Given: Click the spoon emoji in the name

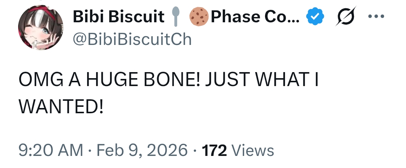Looking at the screenshot, I should (x=176, y=17).
